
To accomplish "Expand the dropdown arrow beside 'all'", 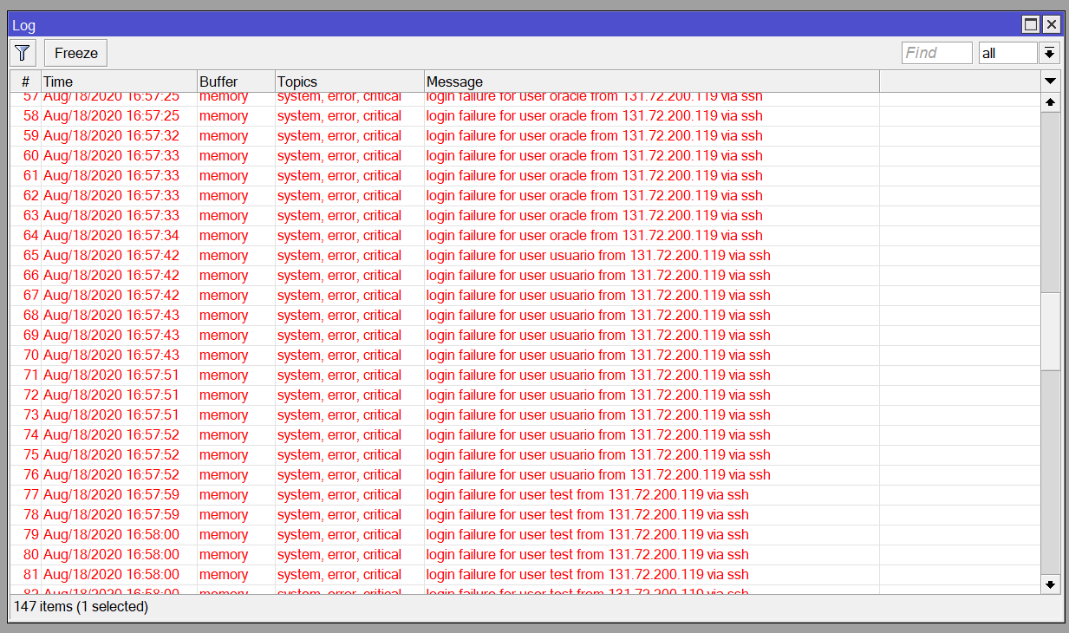I will (1050, 53).
